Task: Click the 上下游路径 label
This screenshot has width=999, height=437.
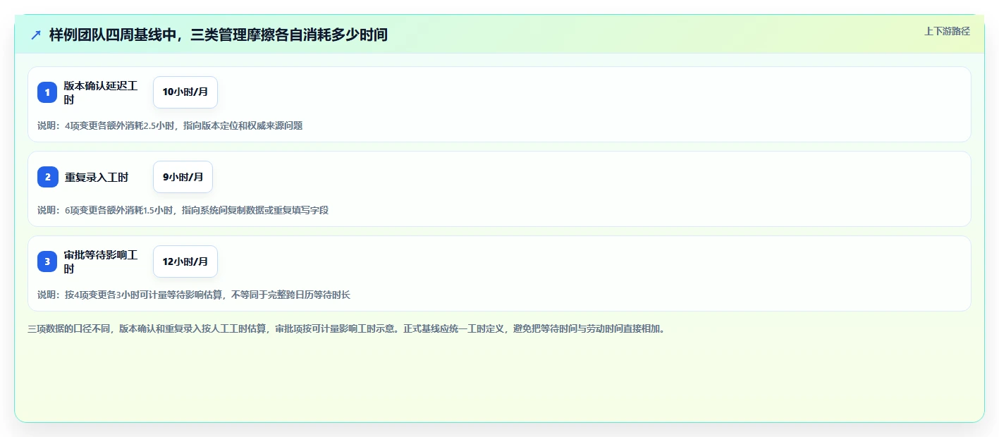Action: click(x=947, y=31)
